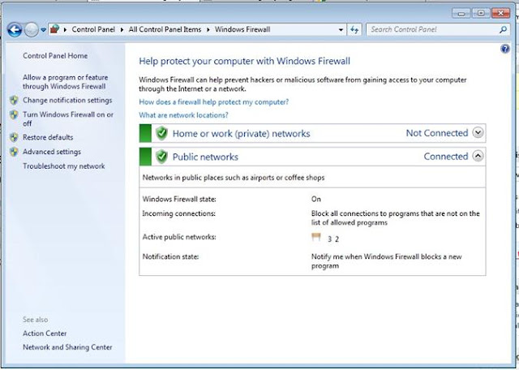This screenshot has height=370, width=519.
Task: Click Public networks heading
Action: (x=205, y=157)
